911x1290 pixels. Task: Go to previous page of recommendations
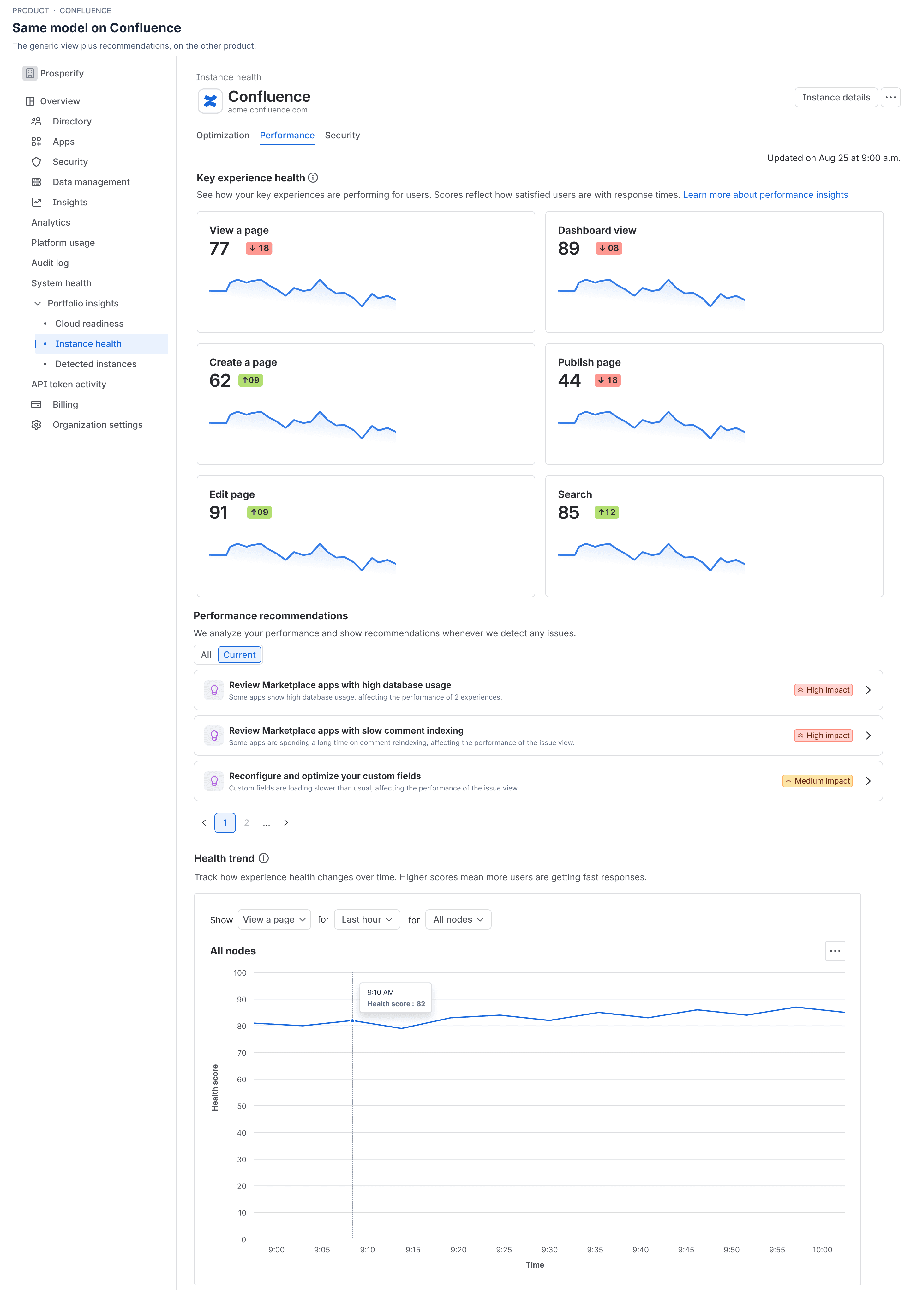(x=204, y=822)
